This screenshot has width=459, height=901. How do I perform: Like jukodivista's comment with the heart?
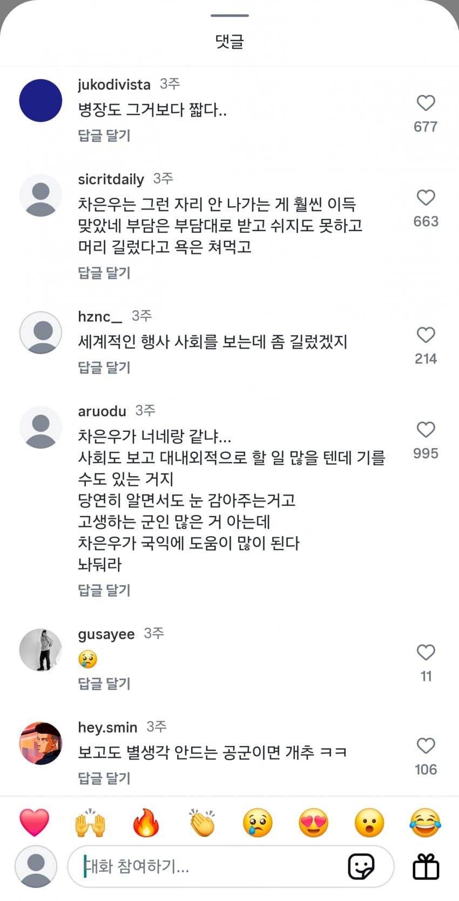click(426, 103)
